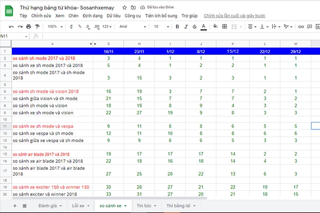This screenshot has width=320, height=213.
Task: Click the Undo icon in toolbar
Action: [11, 27]
